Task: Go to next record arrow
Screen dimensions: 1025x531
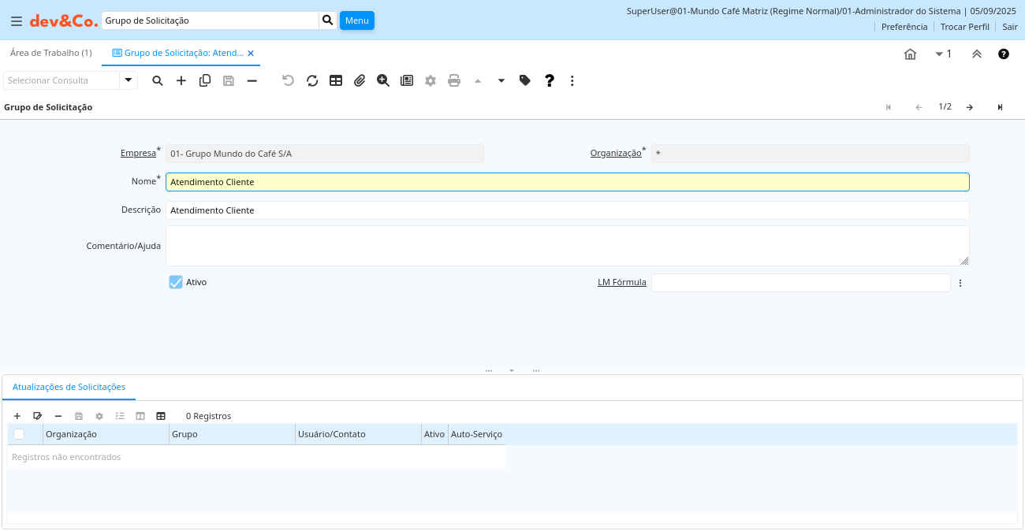Action: [970, 107]
